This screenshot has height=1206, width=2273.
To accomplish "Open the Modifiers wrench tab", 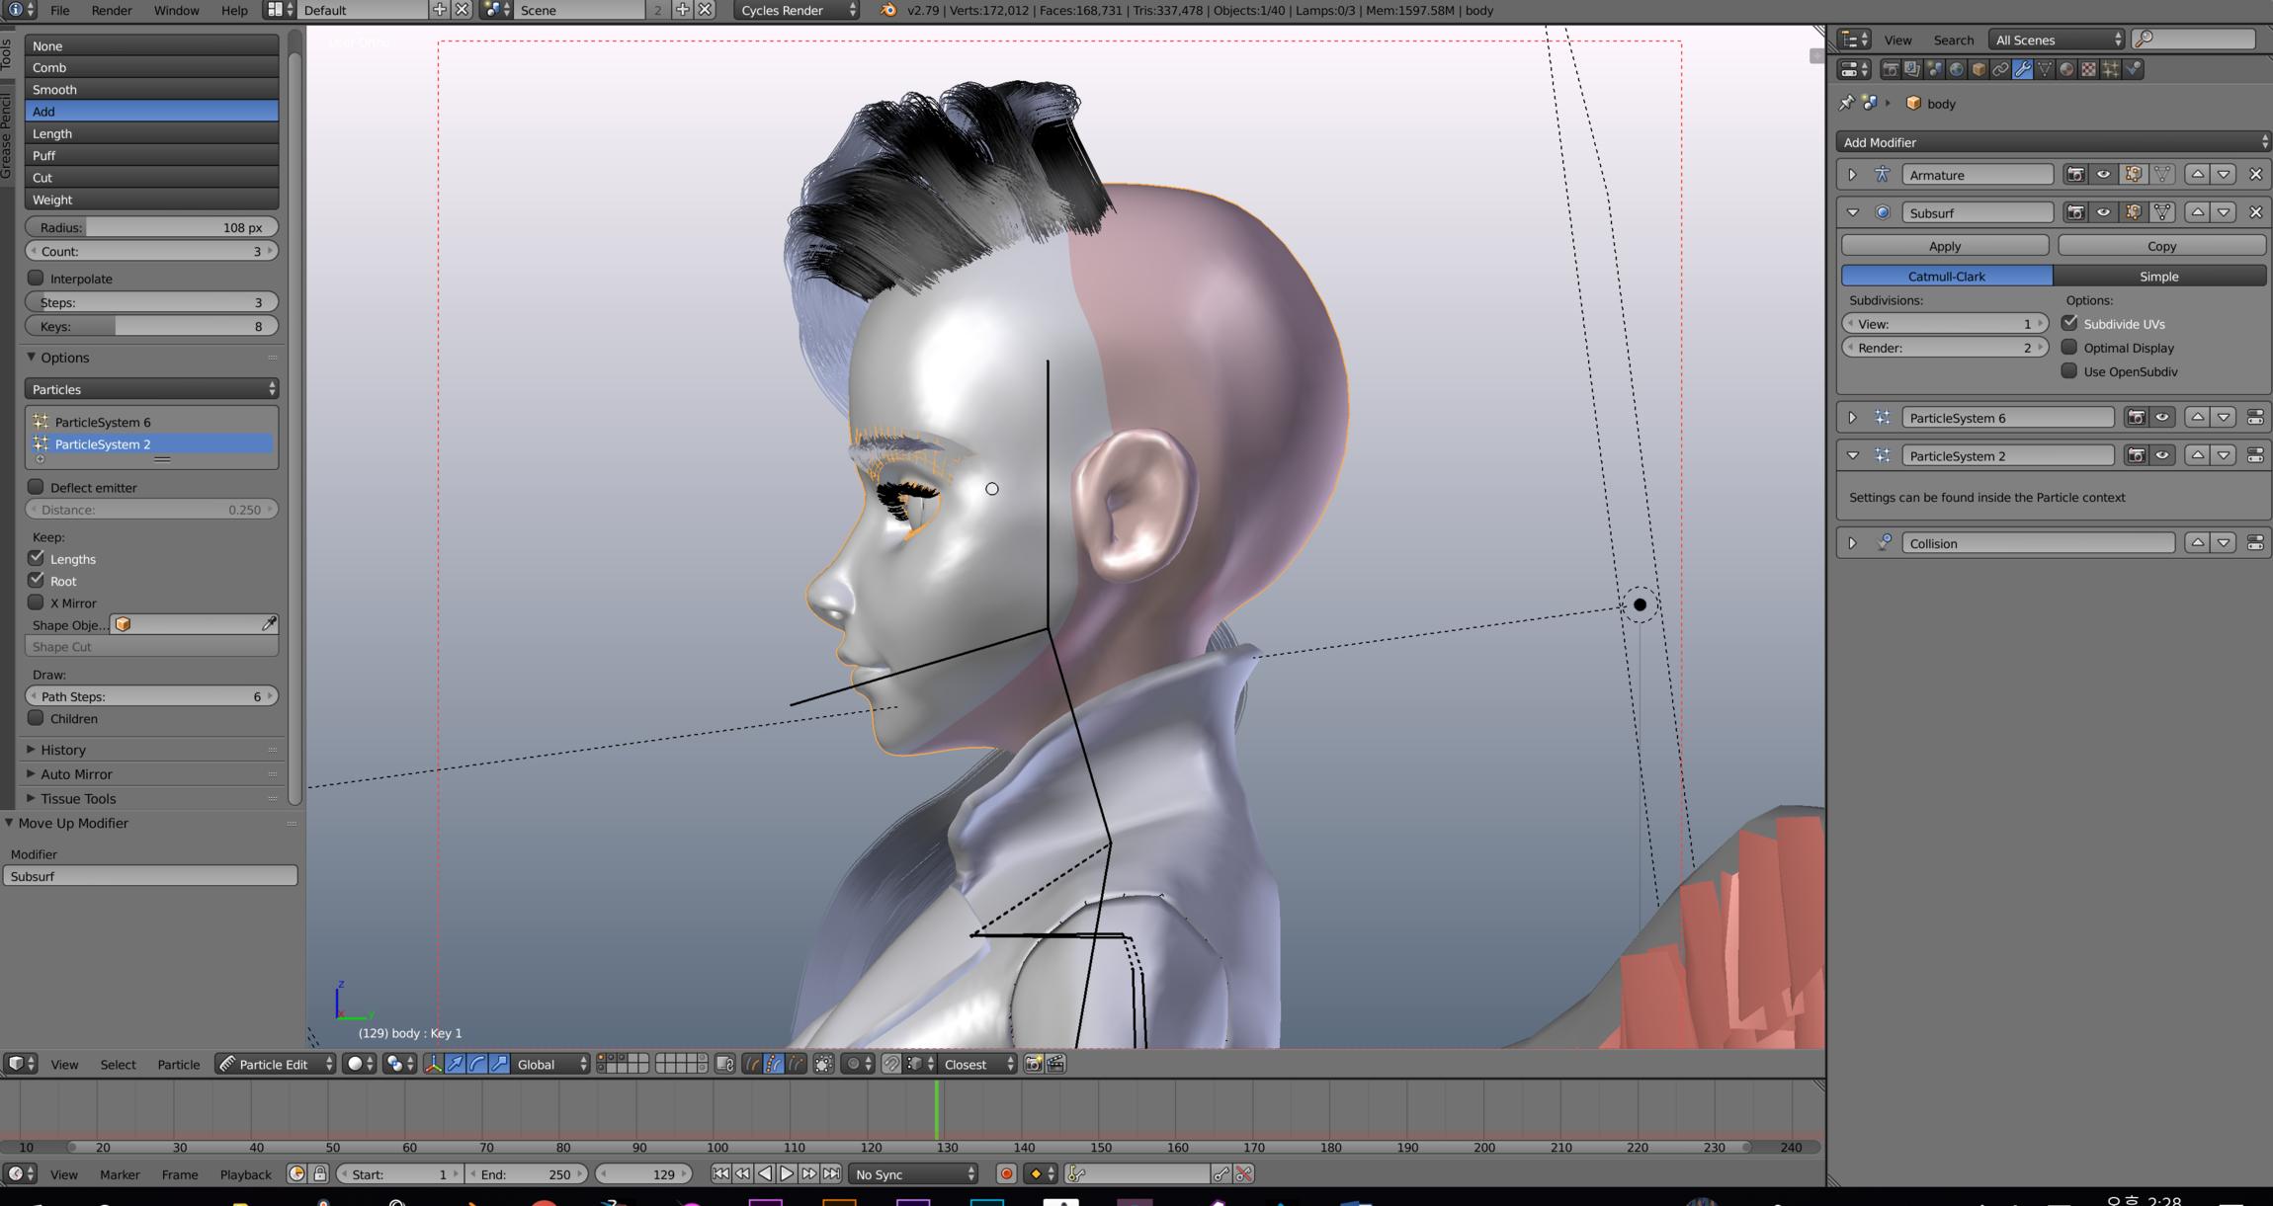I will (x=2022, y=69).
